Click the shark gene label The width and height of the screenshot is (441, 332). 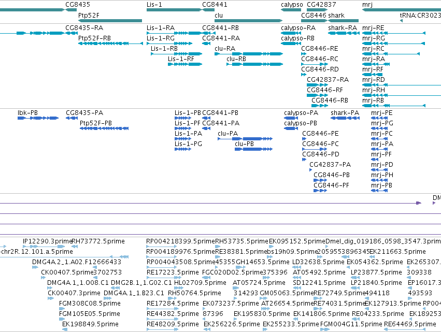coord(336,15)
